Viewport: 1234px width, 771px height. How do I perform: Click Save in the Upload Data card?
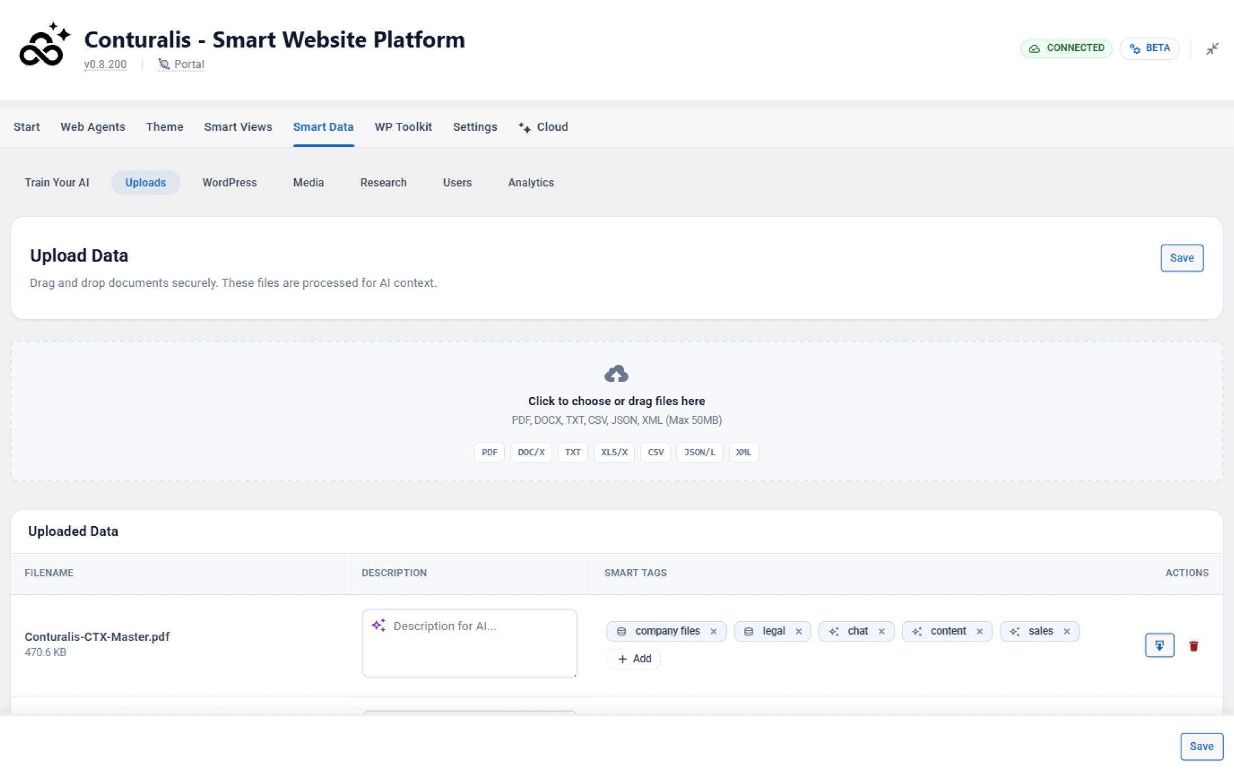click(x=1181, y=257)
